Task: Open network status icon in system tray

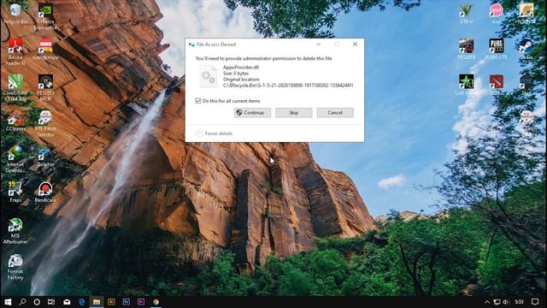Action: pyautogui.click(x=497, y=302)
